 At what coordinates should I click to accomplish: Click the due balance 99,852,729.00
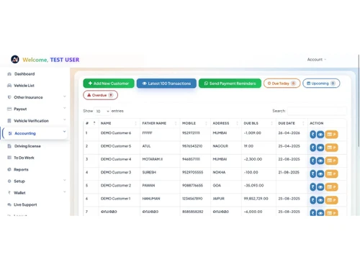[256, 199]
